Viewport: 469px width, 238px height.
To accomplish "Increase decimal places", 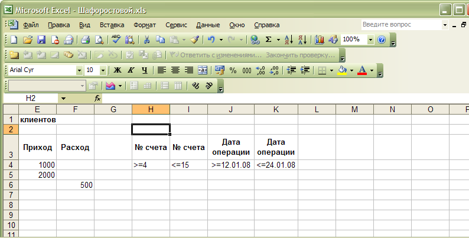I will (260, 70).
